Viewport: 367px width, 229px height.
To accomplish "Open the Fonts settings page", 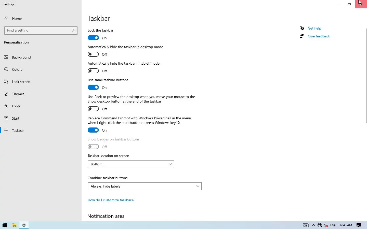I will coord(41,106).
